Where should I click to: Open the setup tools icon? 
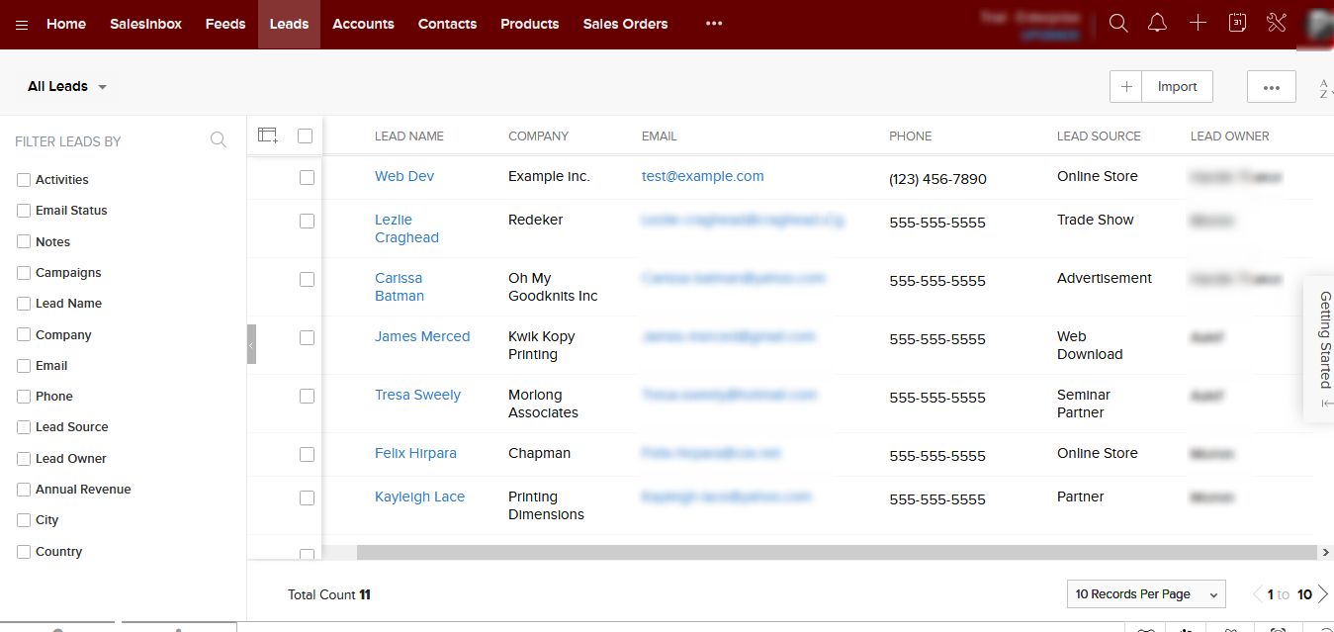point(1276,24)
